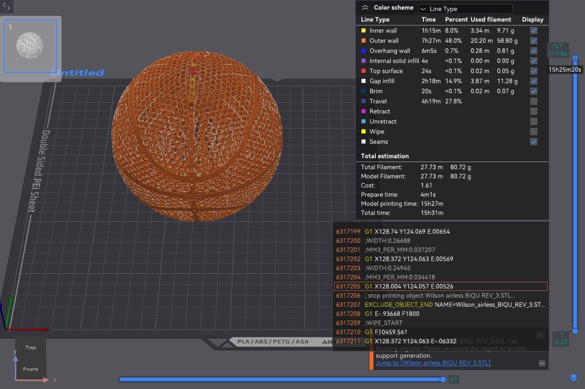The image size is (585, 389).
Task: Toggle Seams display checkbox
Action: click(x=534, y=141)
